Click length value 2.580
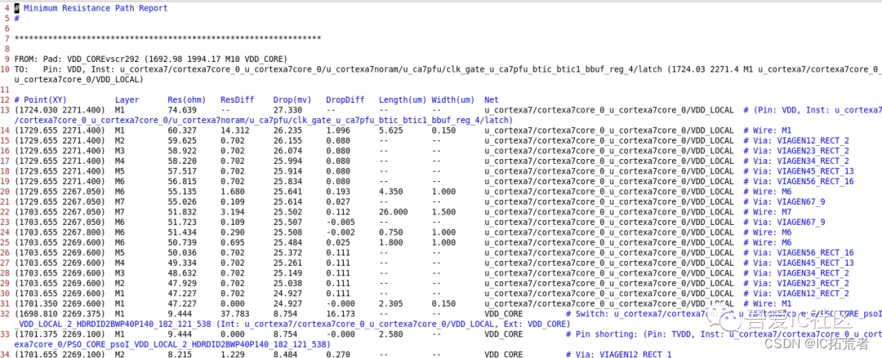 [x=391, y=334]
